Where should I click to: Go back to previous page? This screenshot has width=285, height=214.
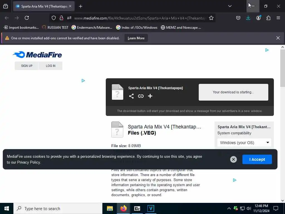pyautogui.click(x=7, y=18)
